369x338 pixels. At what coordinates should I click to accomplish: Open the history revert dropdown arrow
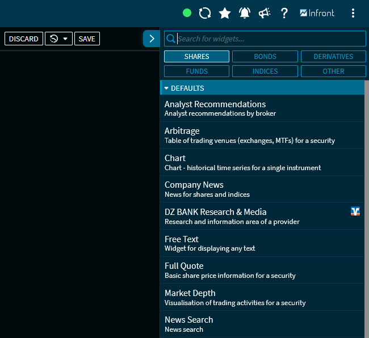click(x=65, y=39)
